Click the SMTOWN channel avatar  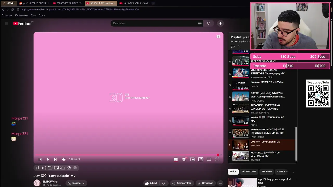tap(37, 183)
